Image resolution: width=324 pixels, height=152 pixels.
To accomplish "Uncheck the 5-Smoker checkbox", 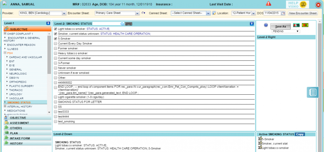I will click(55, 39).
